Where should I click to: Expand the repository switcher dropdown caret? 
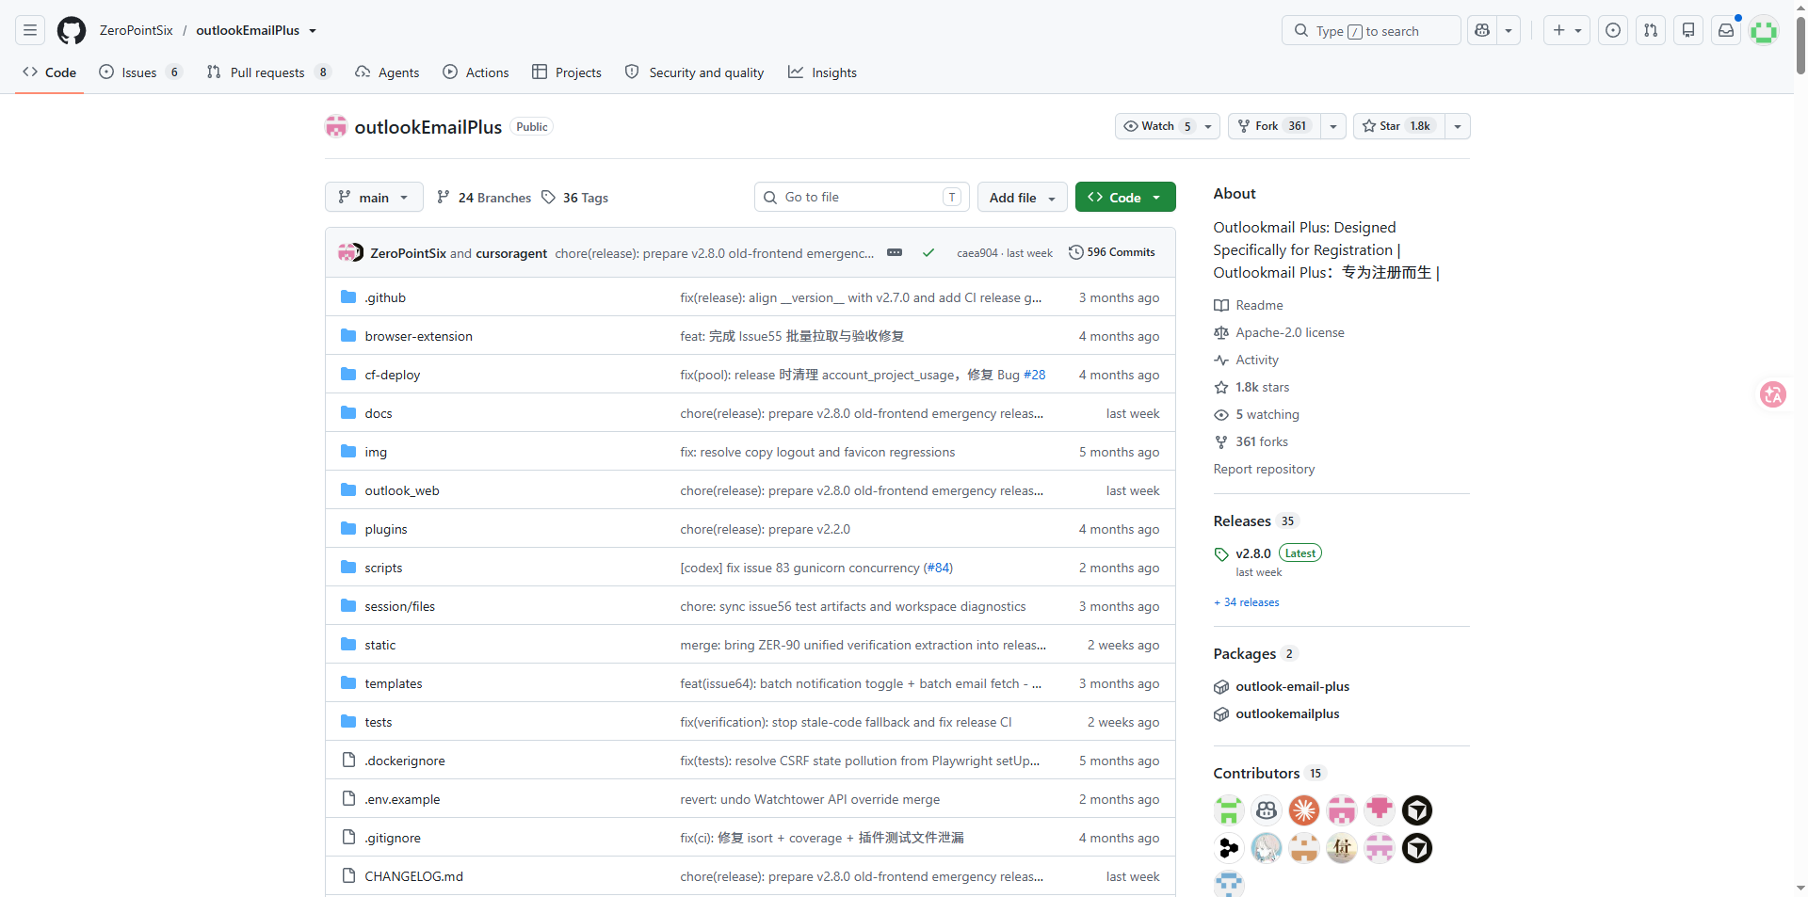click(313, 31)
